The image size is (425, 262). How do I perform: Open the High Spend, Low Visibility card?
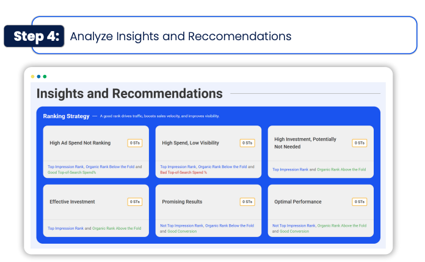(x=208, y=152)
